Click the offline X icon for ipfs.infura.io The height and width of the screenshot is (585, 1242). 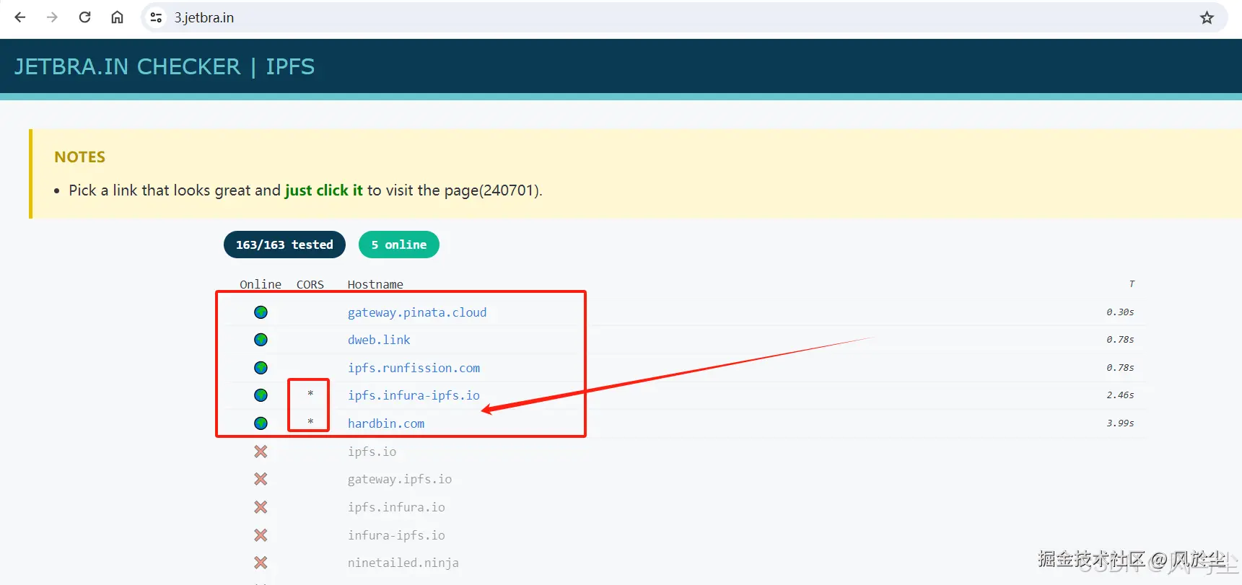click(x=261, y=507)
